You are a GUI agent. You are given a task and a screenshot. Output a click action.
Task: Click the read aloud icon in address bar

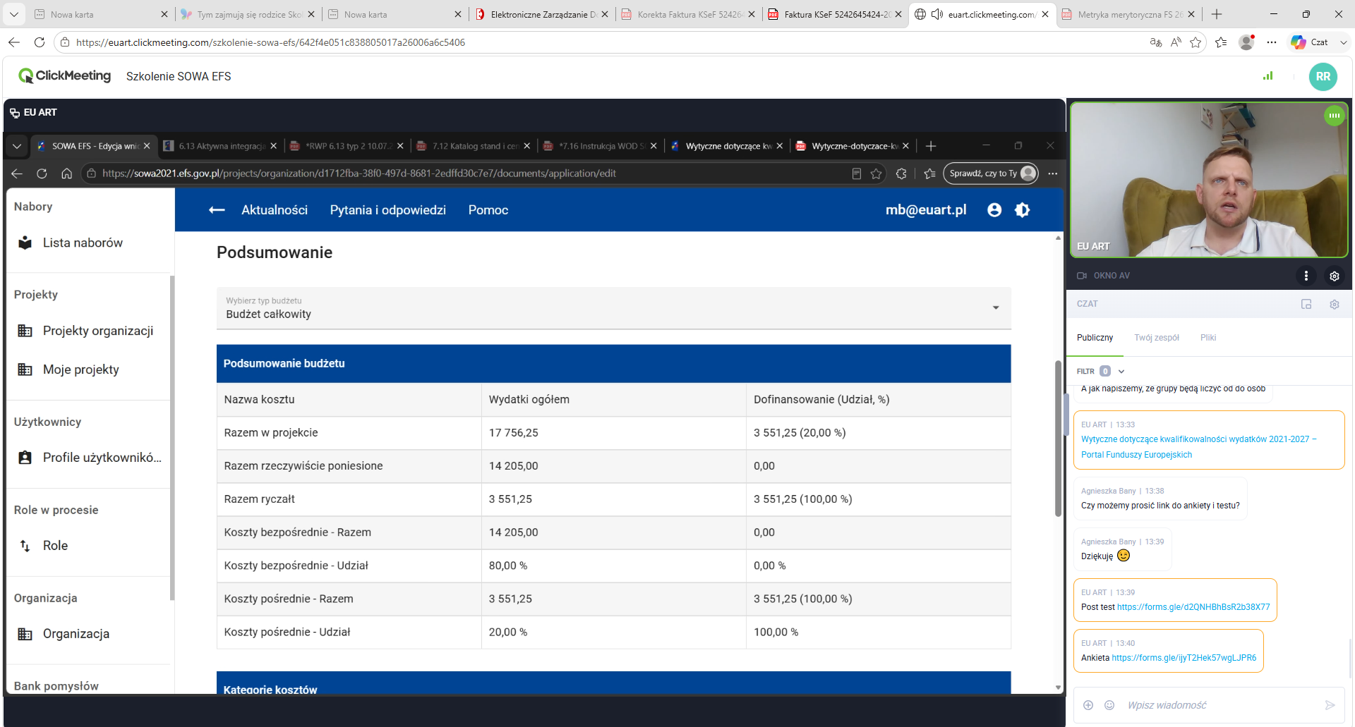[1176, 42]
